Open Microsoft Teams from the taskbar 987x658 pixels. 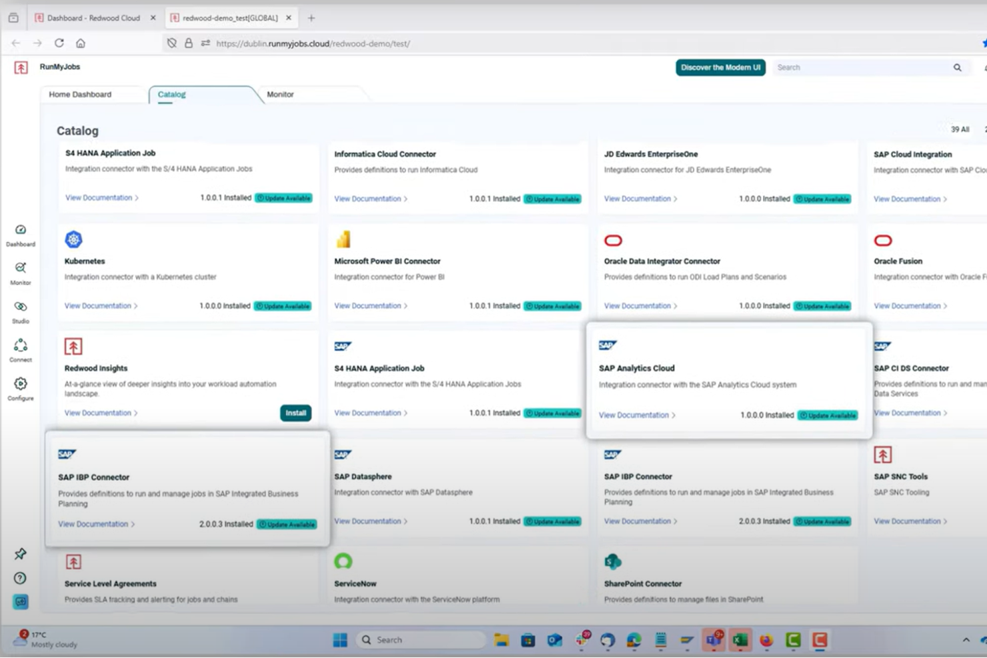[x=714, y=640]
